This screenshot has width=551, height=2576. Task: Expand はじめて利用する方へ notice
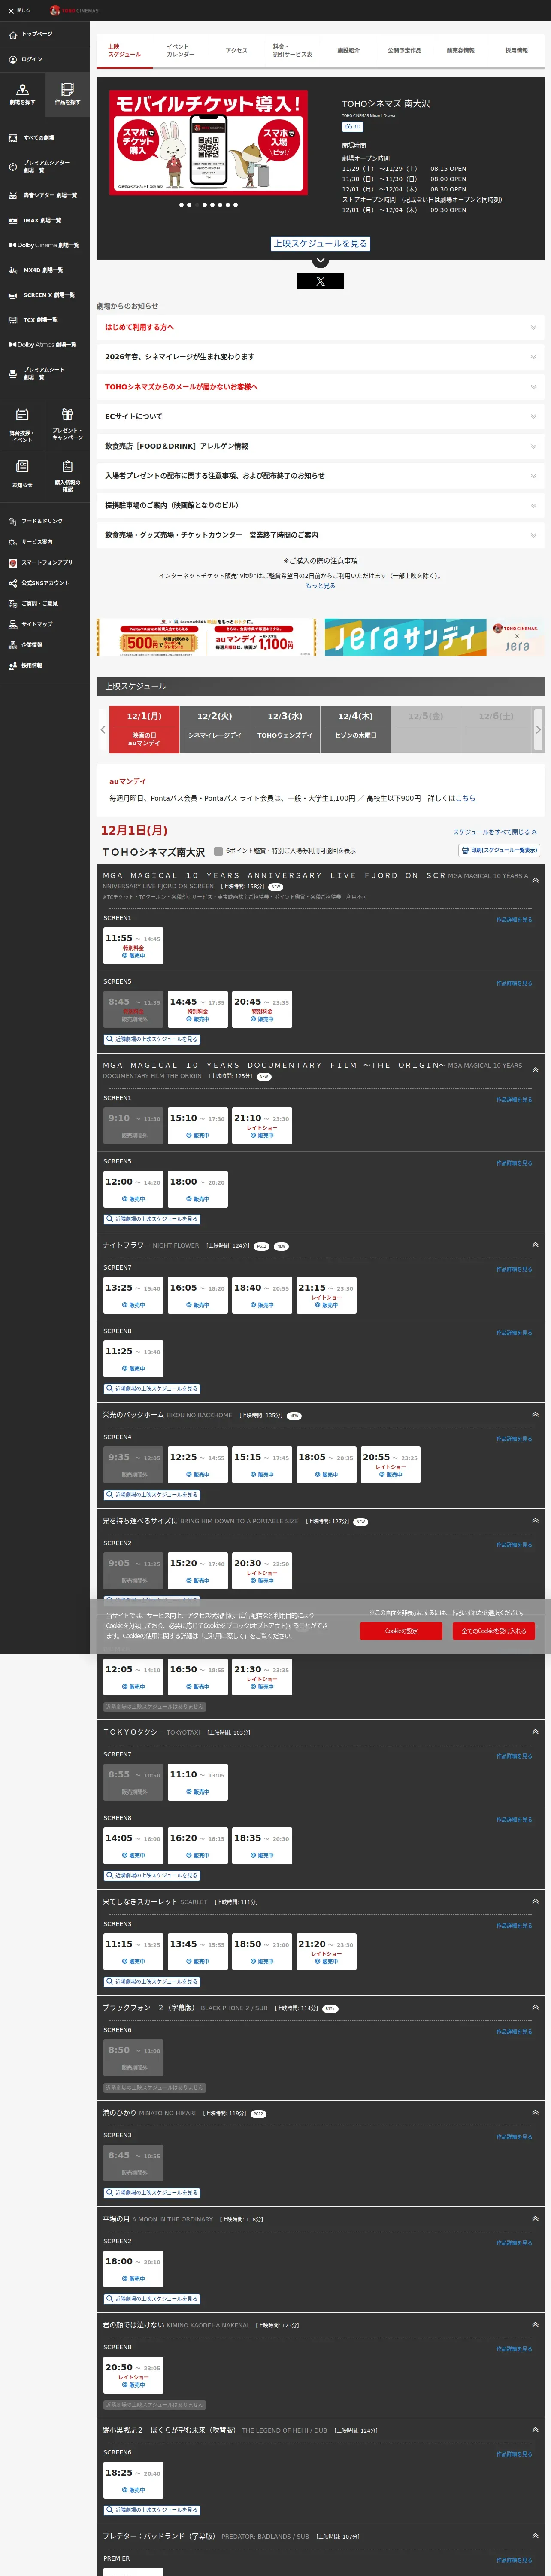pyautogui.click(x=320, y=327)
